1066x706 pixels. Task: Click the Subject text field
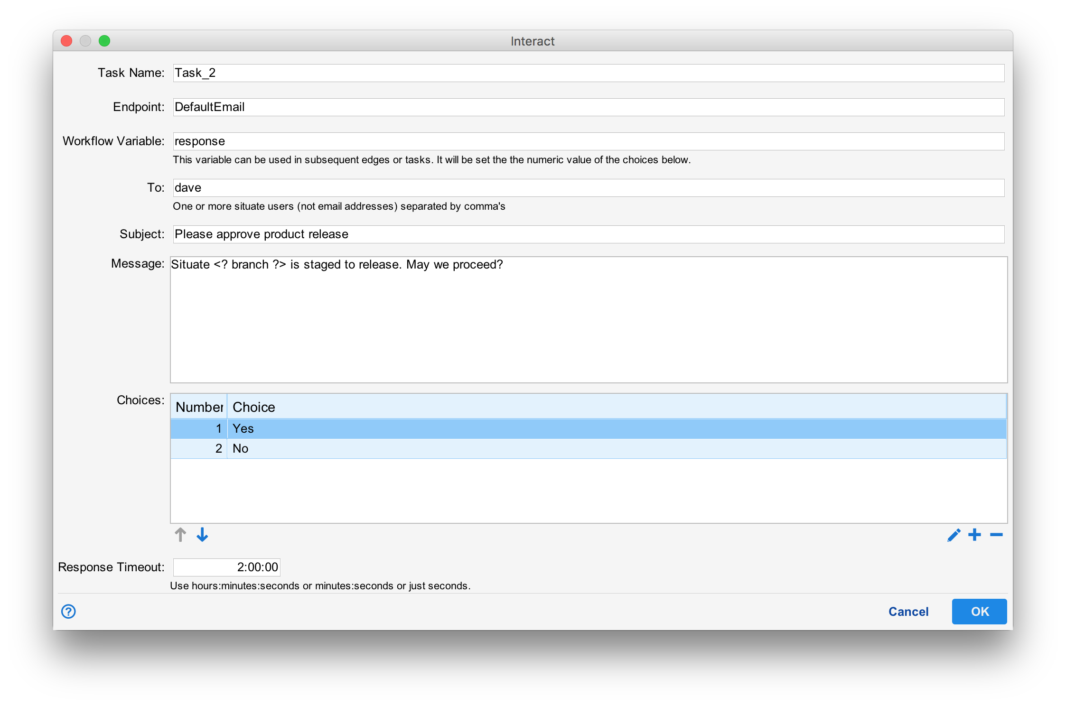pyautogui.click(x=588, y=234)
